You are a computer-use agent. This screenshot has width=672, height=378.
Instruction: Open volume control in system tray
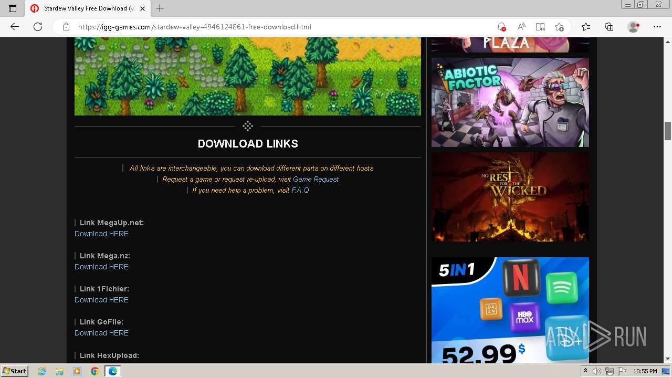coord(597,371)
